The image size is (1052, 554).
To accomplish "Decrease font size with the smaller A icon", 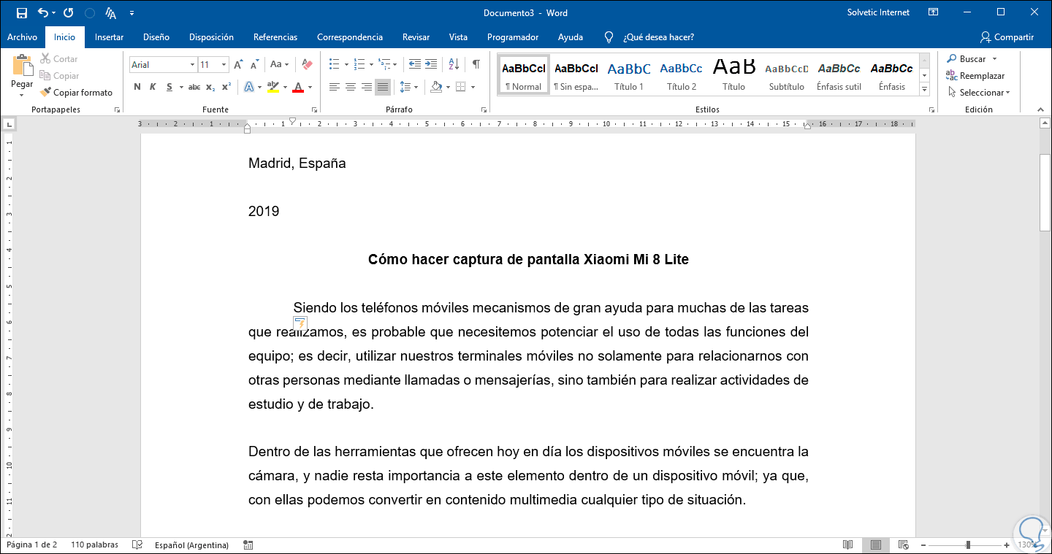I will pos(254,65).
